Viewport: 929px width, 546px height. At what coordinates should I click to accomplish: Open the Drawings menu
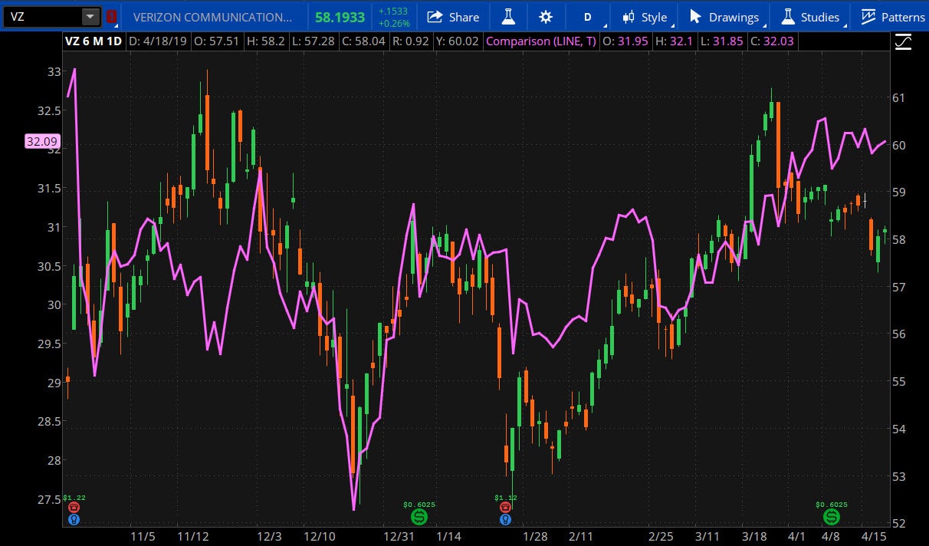pos(724,17)
